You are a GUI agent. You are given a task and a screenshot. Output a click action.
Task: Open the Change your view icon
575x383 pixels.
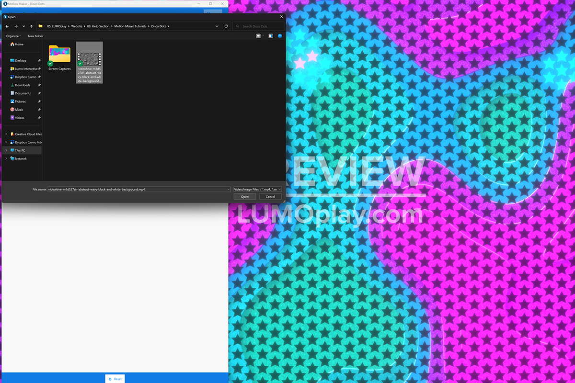coord(258,36)
